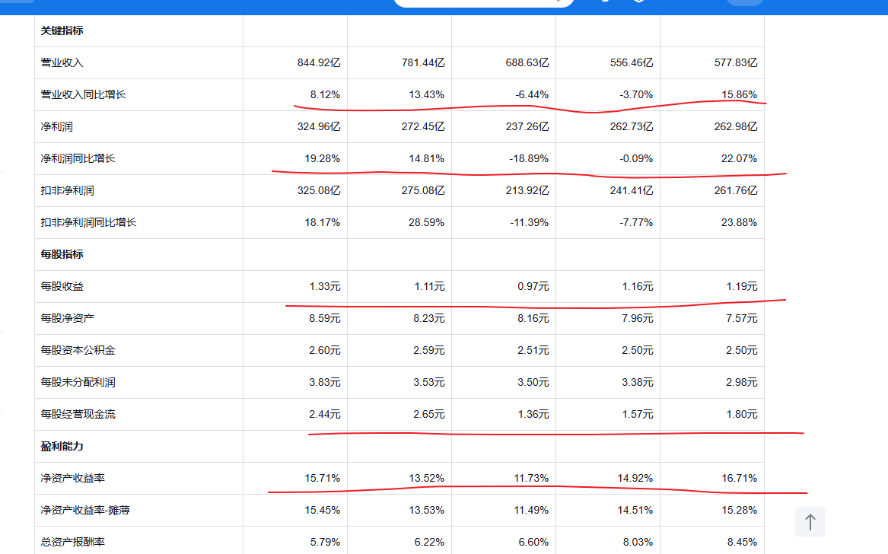Click the 关键指标 section header
The height and width of the screenshot is (554, 888).
62,30
